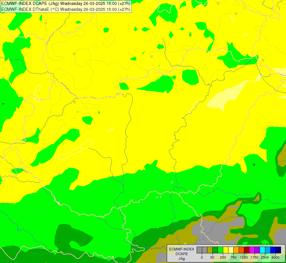This screenshot has height=263, width=286.
Task: Select the purple legend swatch
Action: [x=257, y=250]
